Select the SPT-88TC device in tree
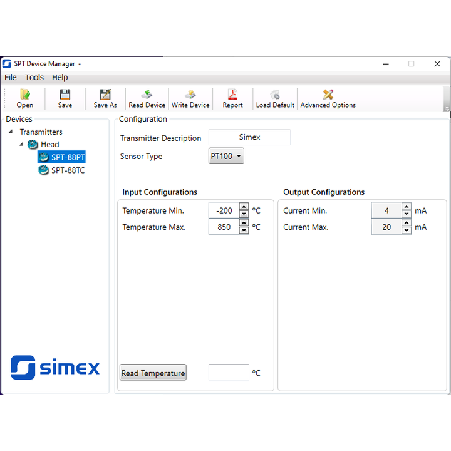This screenshot has width=451, height=451. click(x=68, y=170)
